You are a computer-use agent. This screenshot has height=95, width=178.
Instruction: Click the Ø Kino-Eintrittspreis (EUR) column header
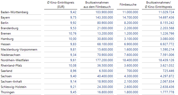click(61, 5)
